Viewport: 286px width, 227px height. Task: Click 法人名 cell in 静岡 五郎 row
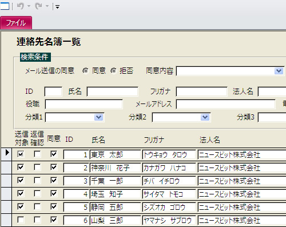pyautogui.click(x=242, y=207)
